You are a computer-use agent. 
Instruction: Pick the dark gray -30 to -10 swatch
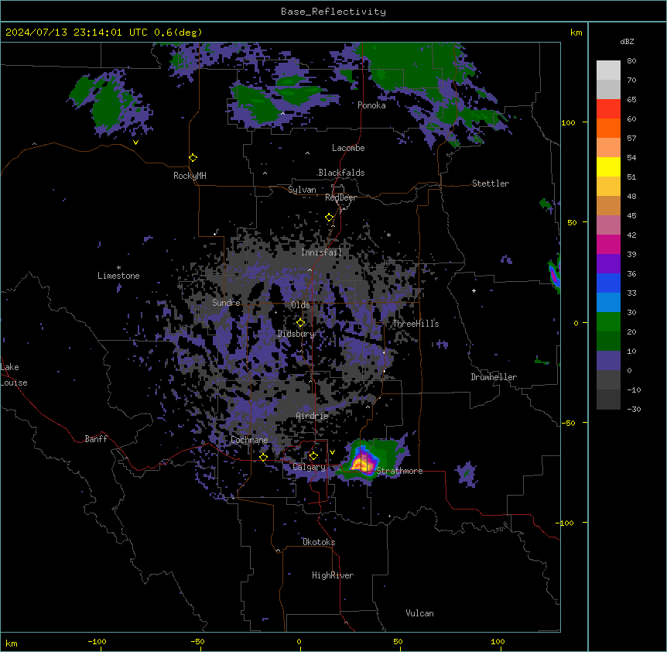608,400
